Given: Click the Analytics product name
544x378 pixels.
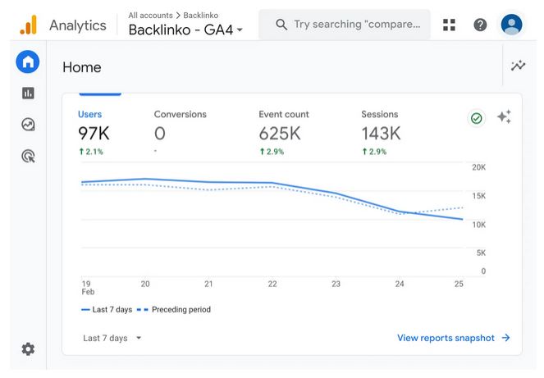Looking at the screenshot, I should (78, 25).
